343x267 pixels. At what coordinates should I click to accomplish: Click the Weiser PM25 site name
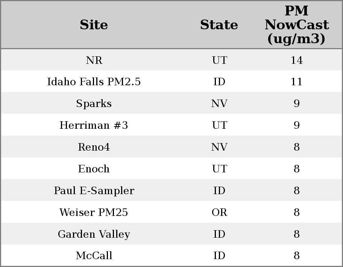94,213
